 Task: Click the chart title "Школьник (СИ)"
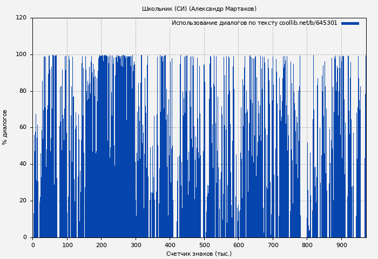[199, 9]
